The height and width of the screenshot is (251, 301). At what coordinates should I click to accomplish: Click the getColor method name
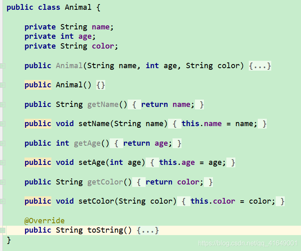click(105, 182)
